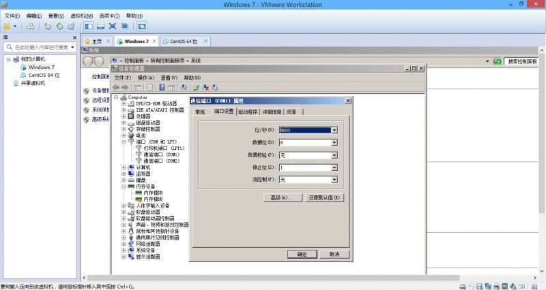Toggle the library sidebar view icon
The height and width of the screenshot is (290, 546).
pyautogui.click(x=89, y=27)
